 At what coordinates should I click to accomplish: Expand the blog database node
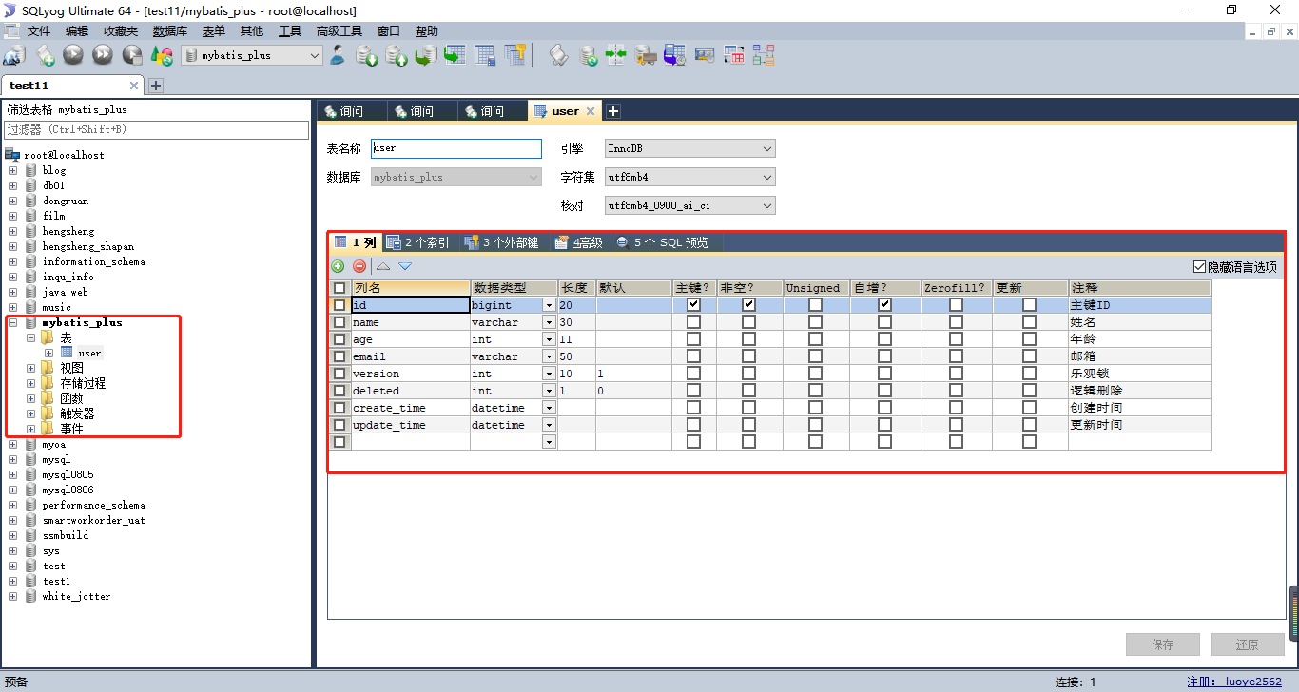[12, 170]
